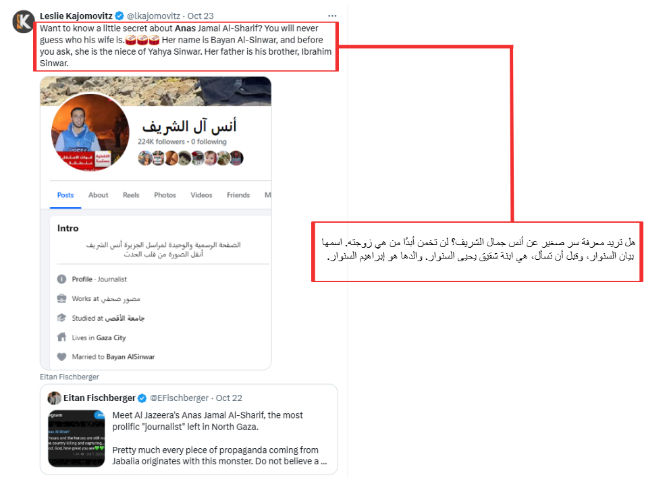Click the heart Married to icon
667x486 pixels.
coord(61,357)
